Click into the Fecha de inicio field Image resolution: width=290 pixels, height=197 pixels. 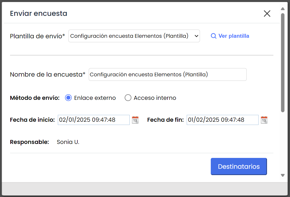(93, 120)
